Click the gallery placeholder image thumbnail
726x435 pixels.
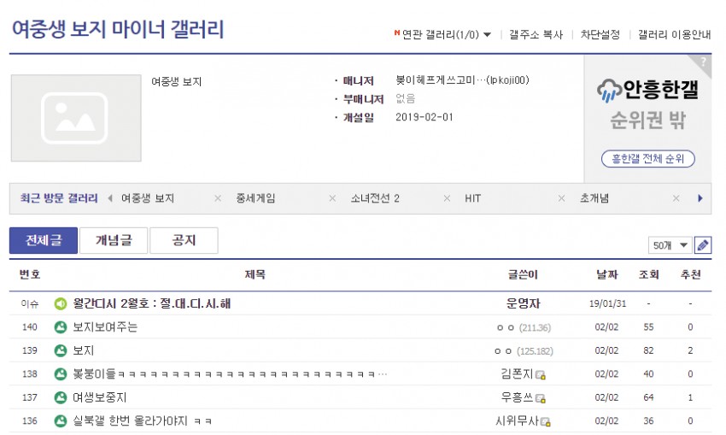click(76, 118)
